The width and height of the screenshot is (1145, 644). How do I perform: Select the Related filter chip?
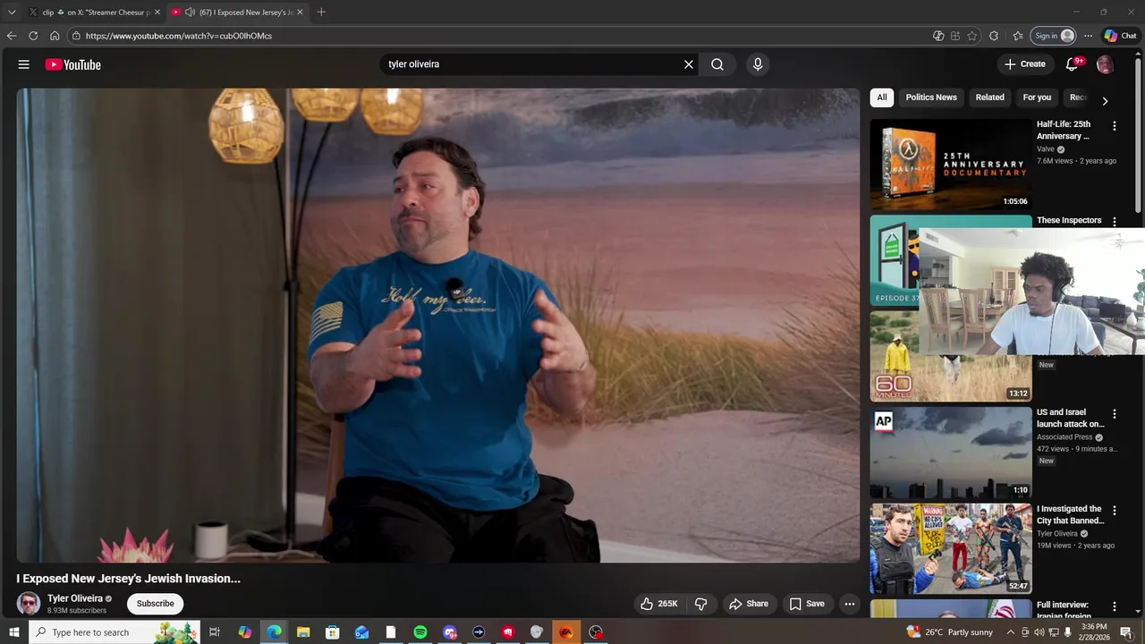(x=989, y=97)
